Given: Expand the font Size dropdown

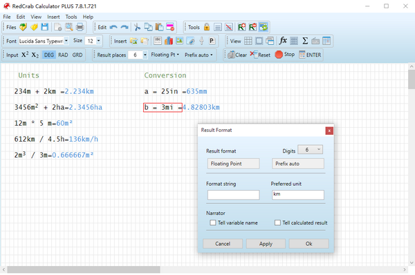Looking at the screenshot, I should click(x=98, y=41).
